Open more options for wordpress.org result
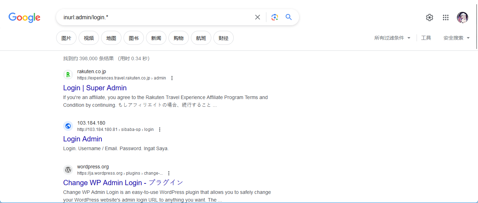The image size is (478, 203). point(169,173)
